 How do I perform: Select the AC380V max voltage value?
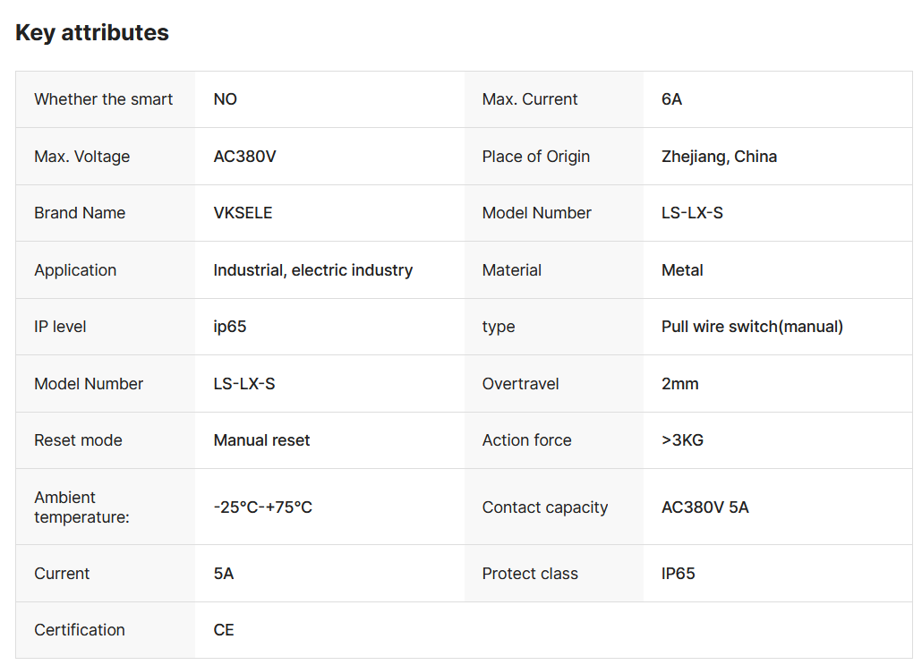(x=244, y=157)
